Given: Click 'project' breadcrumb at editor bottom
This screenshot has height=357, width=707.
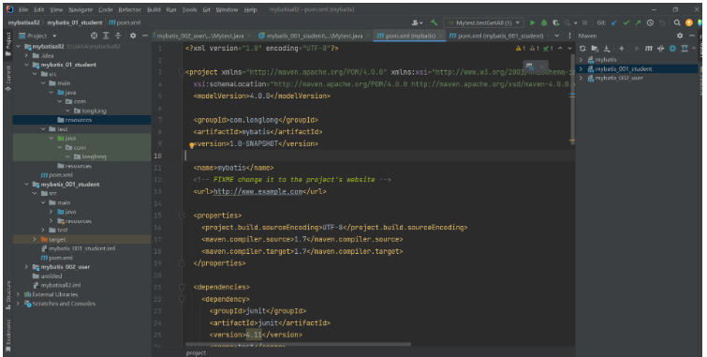Looking at the screenshot, I should coord(196,353).
